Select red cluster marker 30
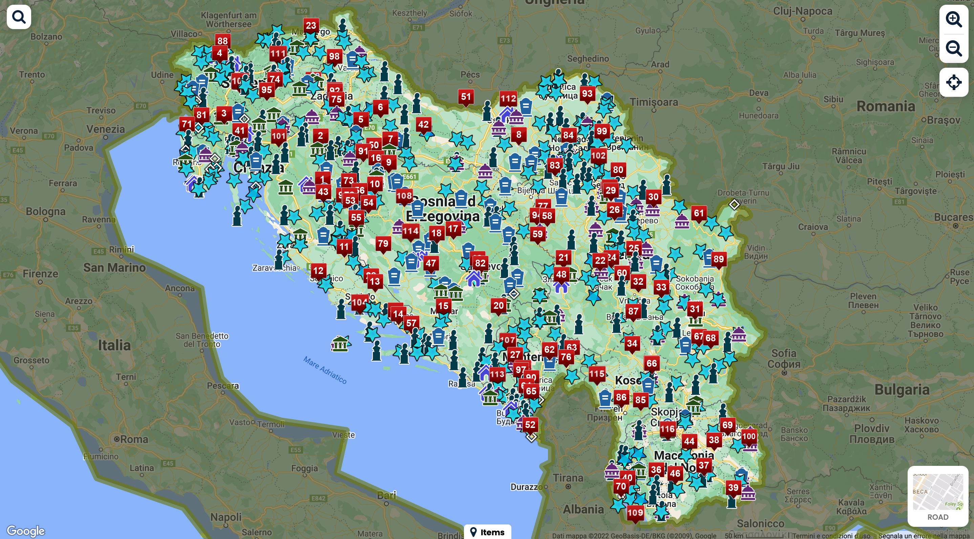974x539 pixels. [653, 197]
